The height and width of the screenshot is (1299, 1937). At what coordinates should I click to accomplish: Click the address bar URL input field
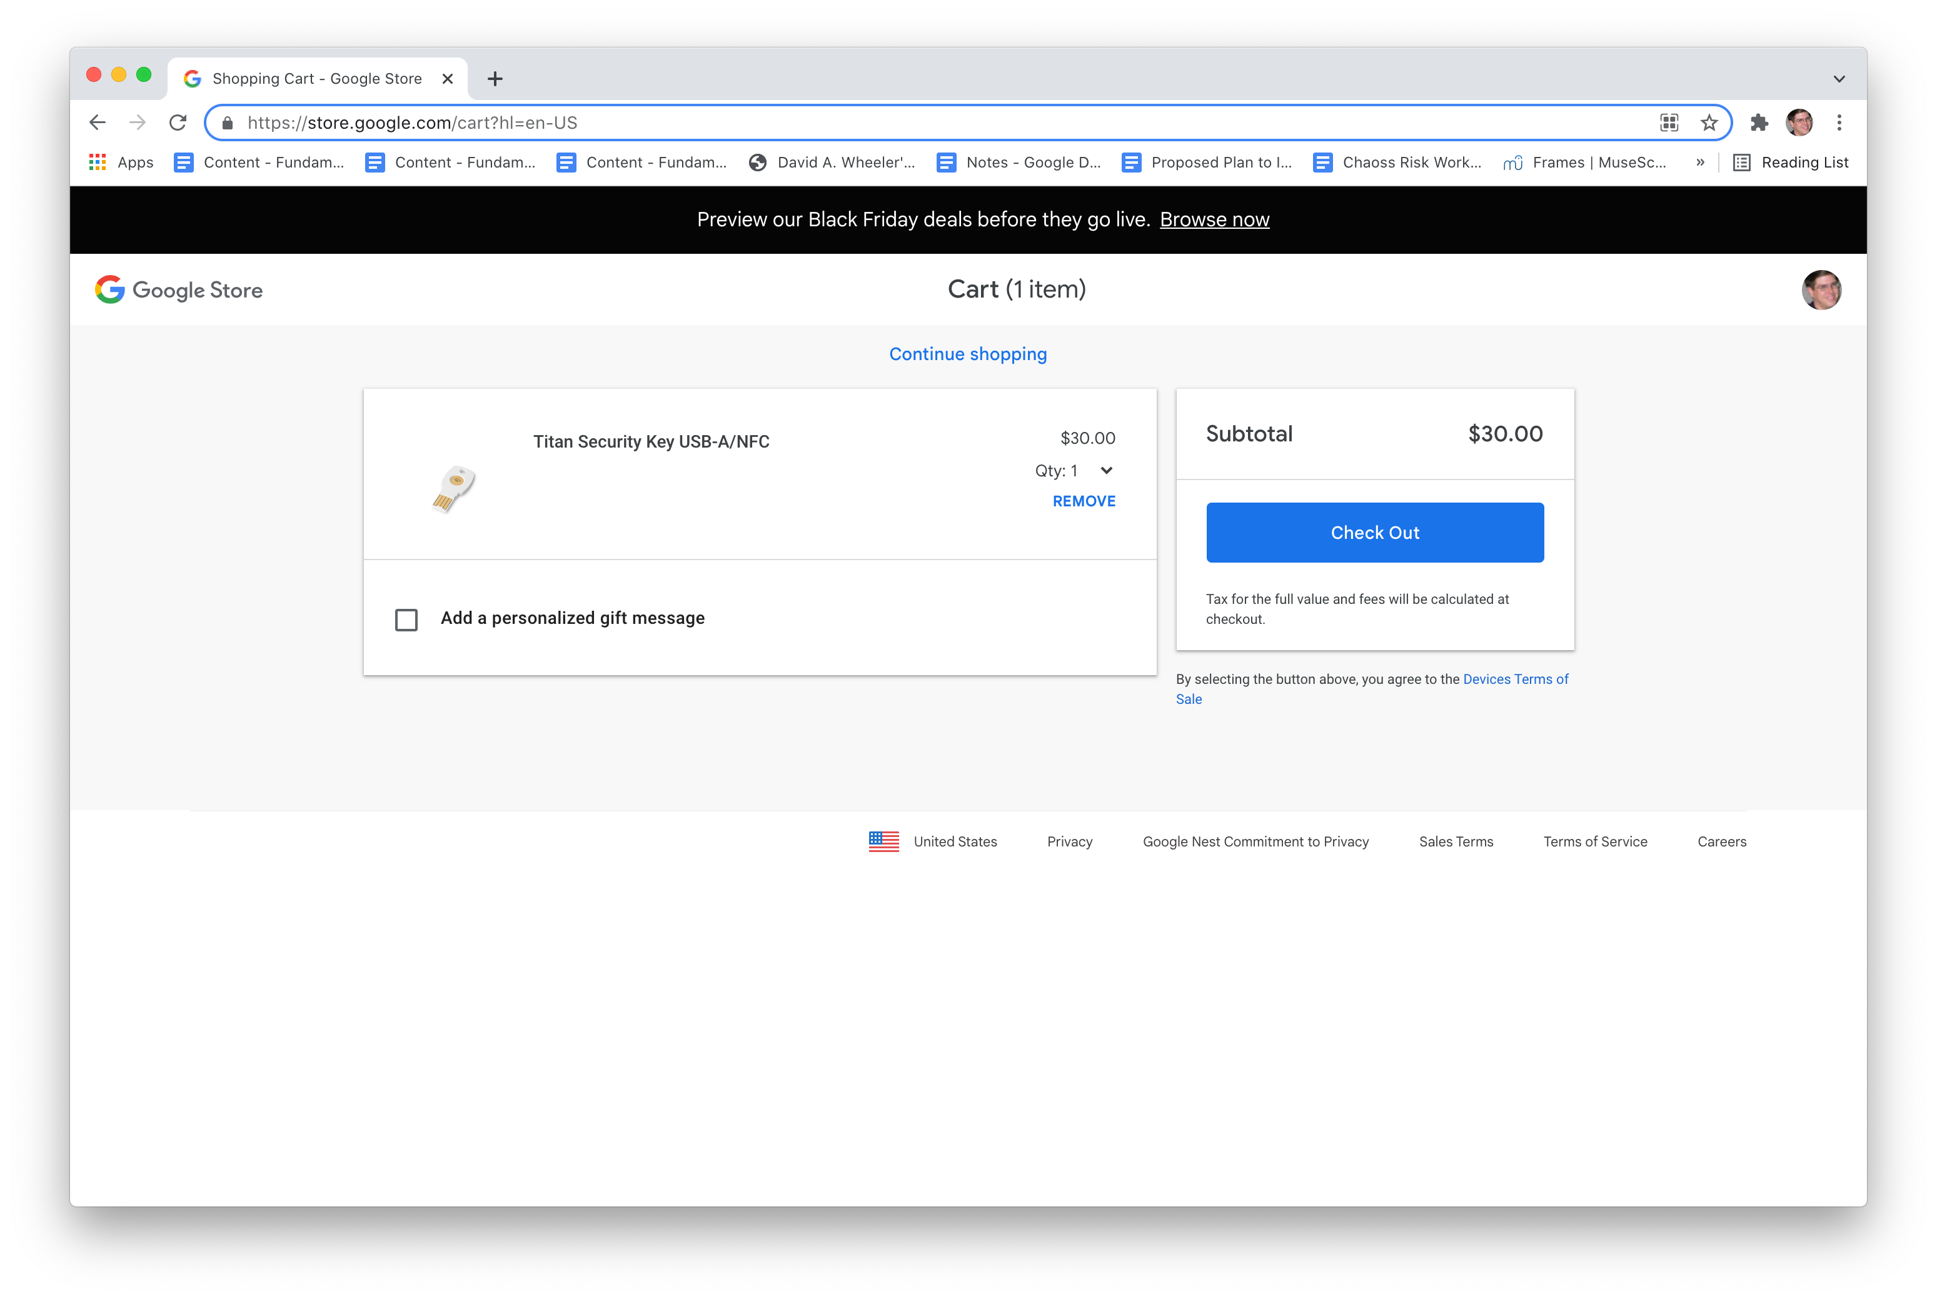coord(967,122)
